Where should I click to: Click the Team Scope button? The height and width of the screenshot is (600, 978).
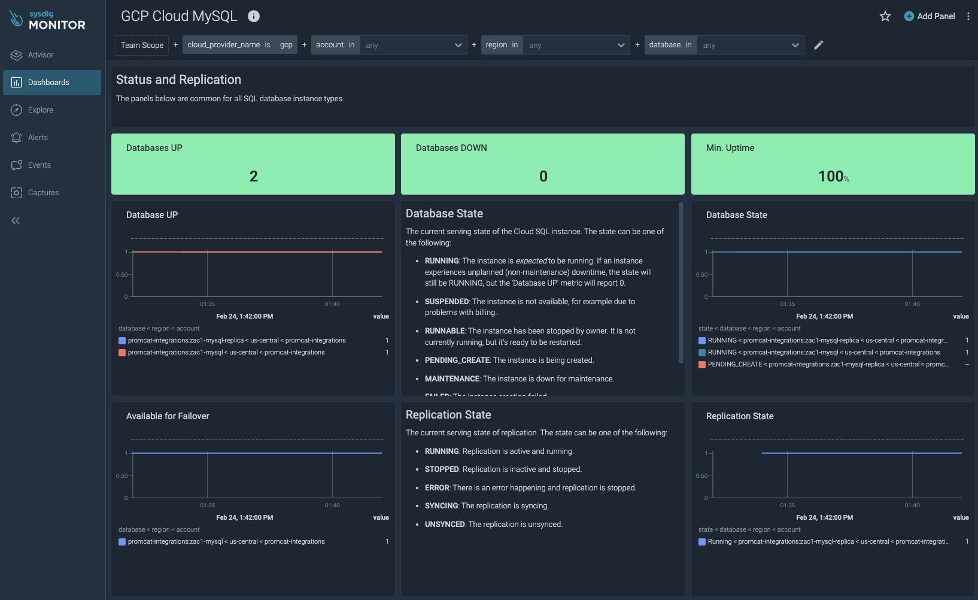click(x=142, y=45)
